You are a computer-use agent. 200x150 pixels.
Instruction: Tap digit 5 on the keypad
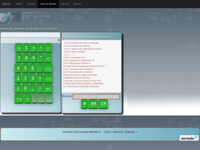(25, 68)
